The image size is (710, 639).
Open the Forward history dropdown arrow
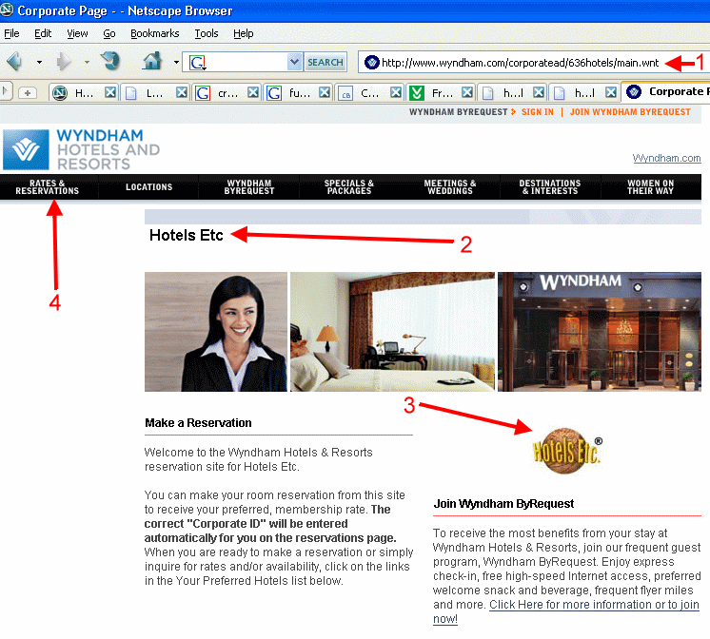[87, 62]
